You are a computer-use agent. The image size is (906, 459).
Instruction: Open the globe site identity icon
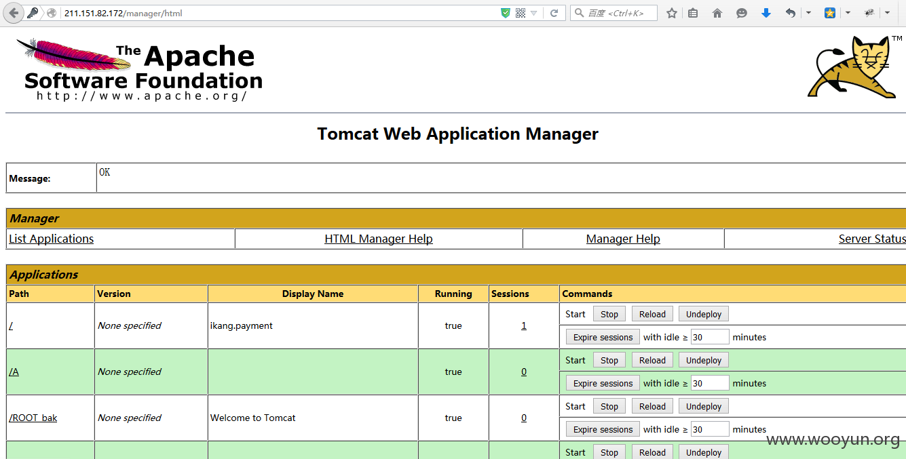pyautogui.click(x=52, y=13)
